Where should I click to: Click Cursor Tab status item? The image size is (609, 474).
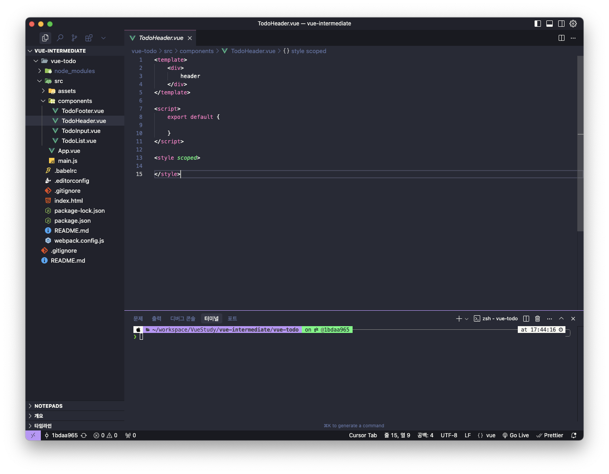tap(363, 435)
